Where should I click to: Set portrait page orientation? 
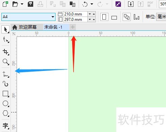click(x=104, y=17)
